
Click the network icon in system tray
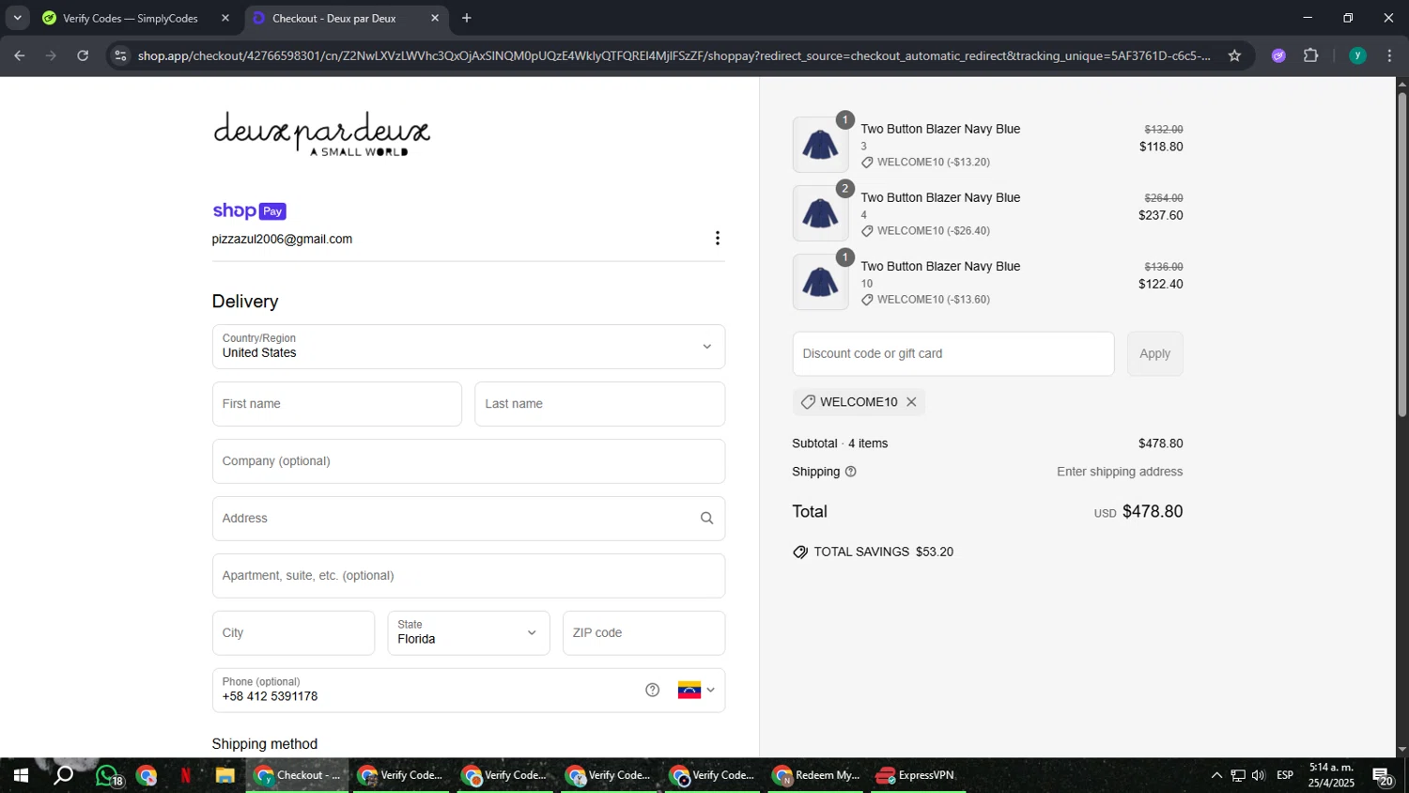pos(1238,776)
